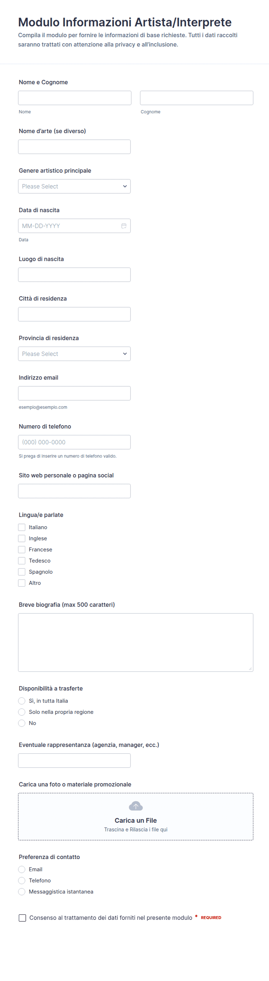Enable the data-processing consent checkbox

click(23, 918)
